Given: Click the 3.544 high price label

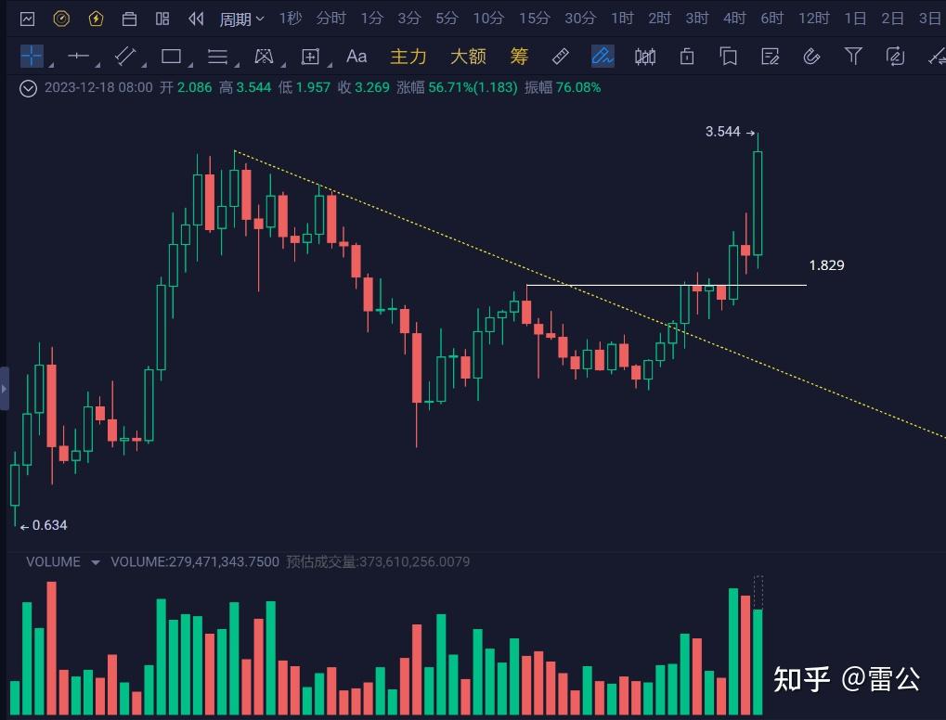Looking at the screenshot, I should 723,132.
